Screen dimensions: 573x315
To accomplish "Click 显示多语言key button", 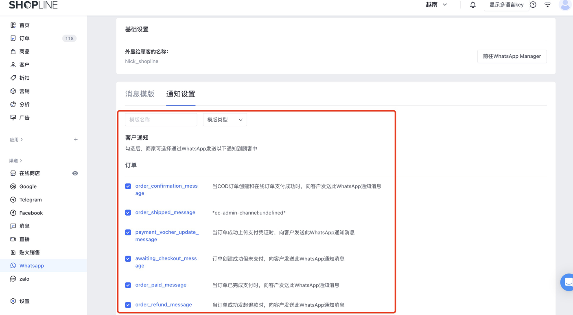I will coord(506,5).
